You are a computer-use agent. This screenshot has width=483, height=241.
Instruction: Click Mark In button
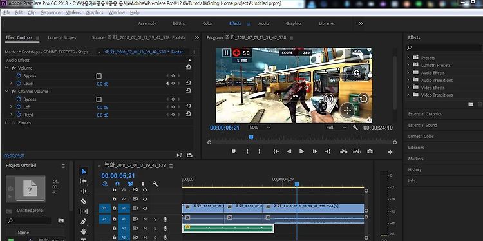[247, 151]
